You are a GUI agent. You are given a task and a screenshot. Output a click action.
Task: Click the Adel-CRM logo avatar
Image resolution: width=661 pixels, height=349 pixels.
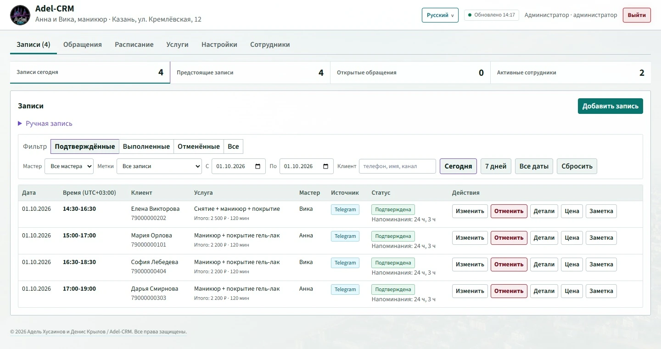point(20,15)
